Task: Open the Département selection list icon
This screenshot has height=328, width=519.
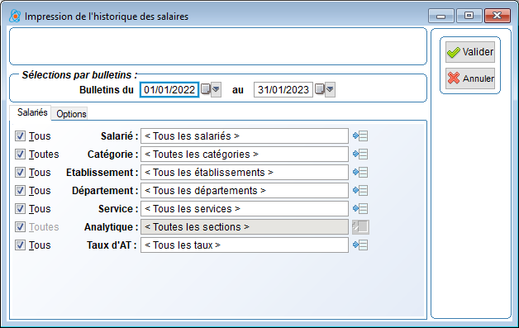Action: pos(360,191)
